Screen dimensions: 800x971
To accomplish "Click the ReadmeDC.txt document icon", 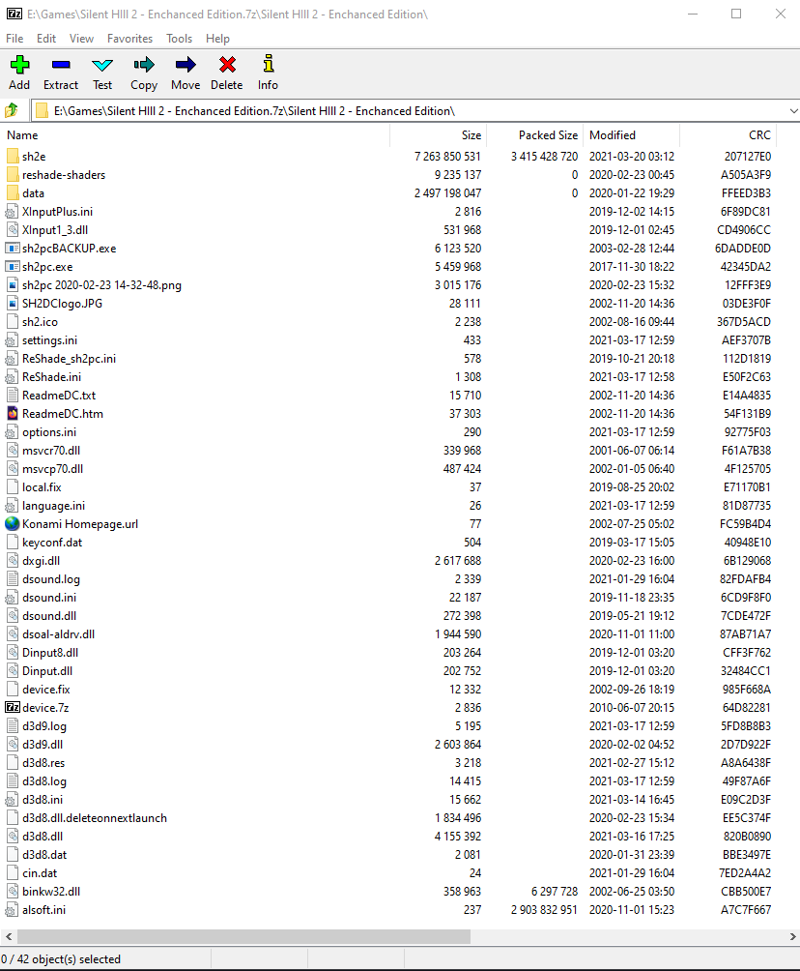I will [x=13, y=396].
